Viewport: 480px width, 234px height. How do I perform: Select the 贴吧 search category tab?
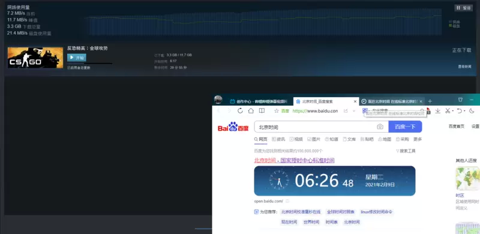[x=367, y=139]
